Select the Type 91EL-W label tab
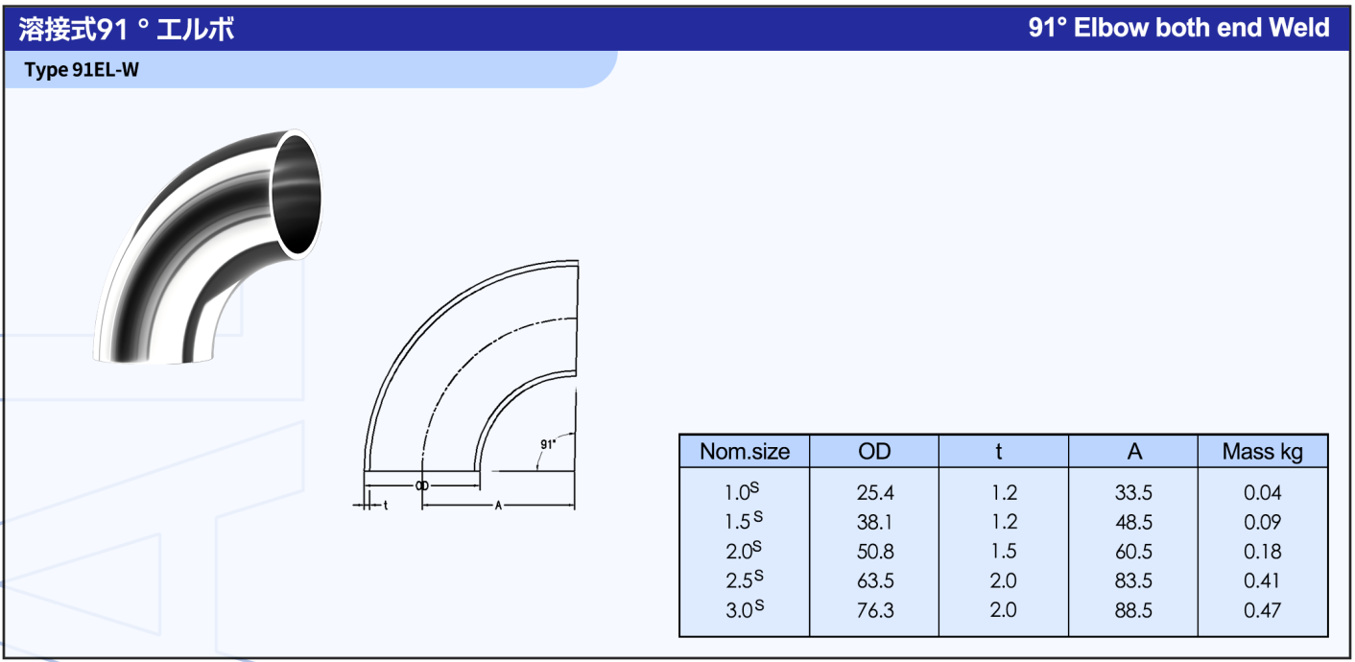 83,70
